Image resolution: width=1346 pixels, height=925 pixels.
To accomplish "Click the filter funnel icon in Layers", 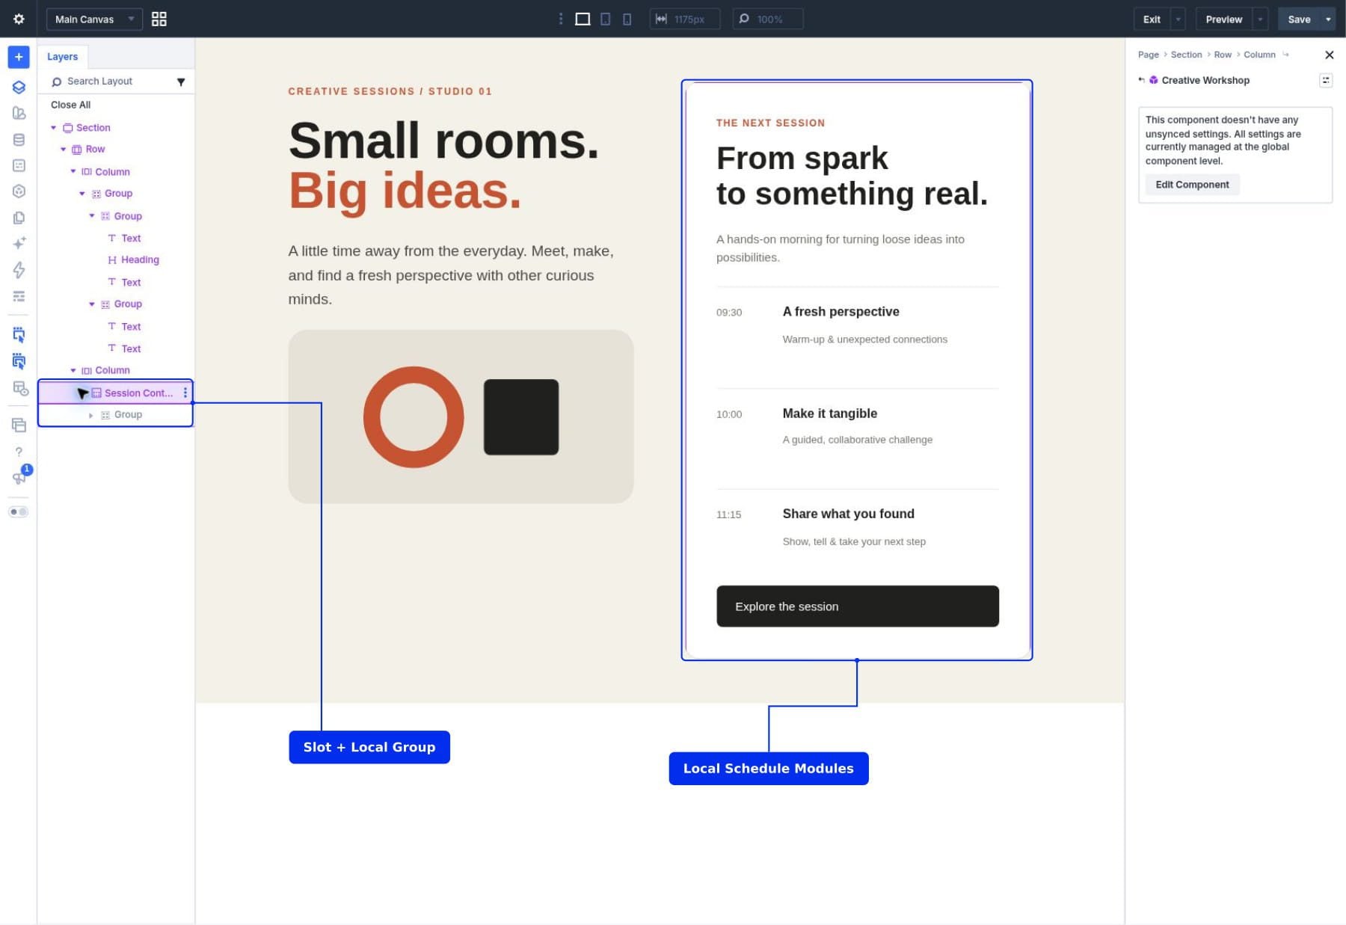I will point(181,82).
